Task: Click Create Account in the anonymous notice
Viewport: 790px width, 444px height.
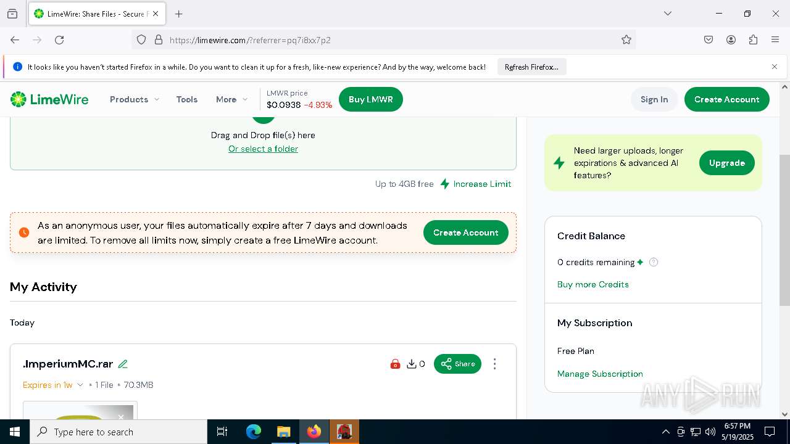Action: tap(466, 232)
